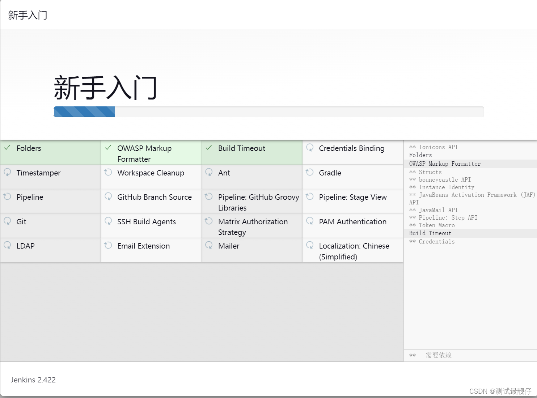Select the GitHub Branch Source label
This screenshot has width=537, height=398.
click(x=155, y=197)
